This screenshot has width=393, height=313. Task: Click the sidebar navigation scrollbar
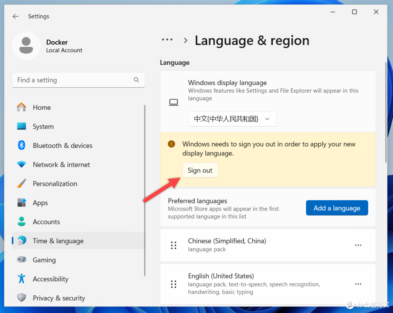pos(144,190)
